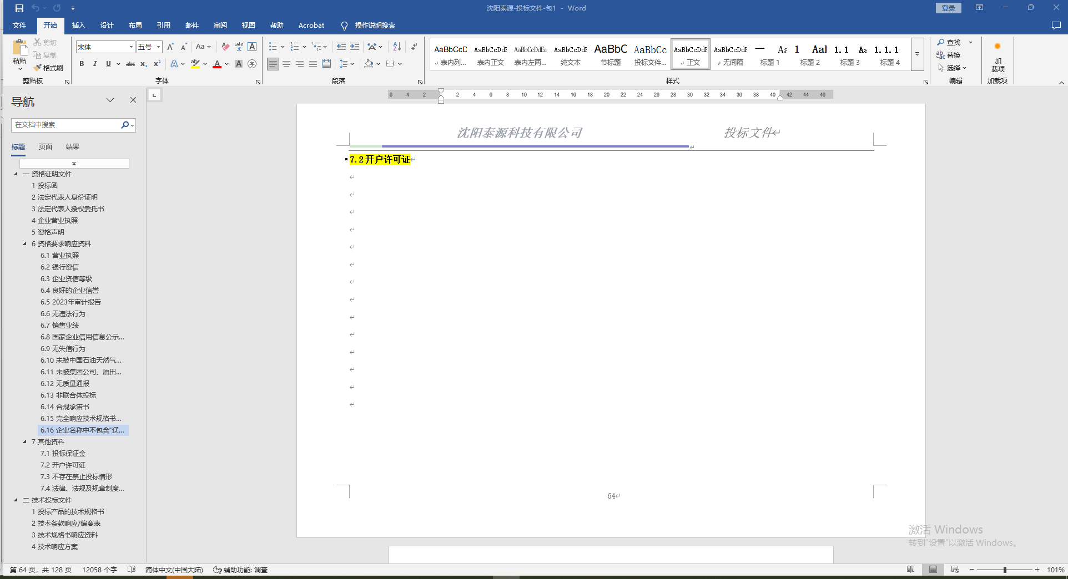Image resolution: width=1068 pixels, height=579 pixels.
Task: Open the font name dropdown showing 宋体
Action: pyautogui.click(x=131, y=47)
